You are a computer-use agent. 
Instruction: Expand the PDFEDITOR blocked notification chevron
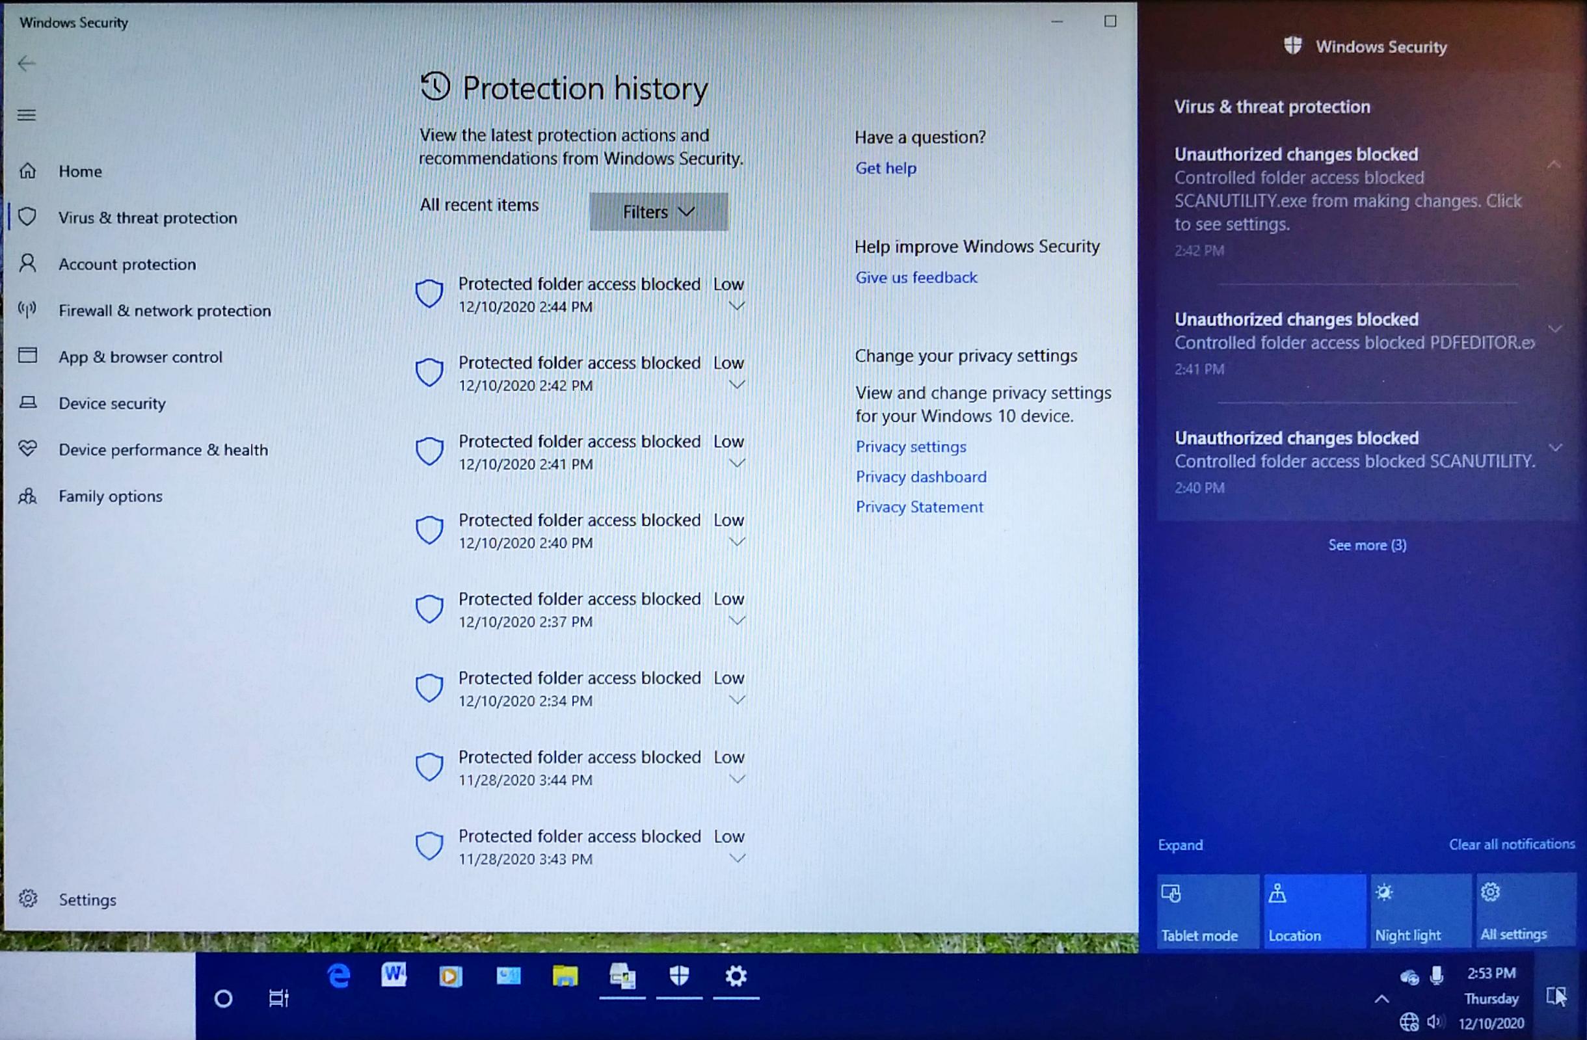(x=1555, y=328)
